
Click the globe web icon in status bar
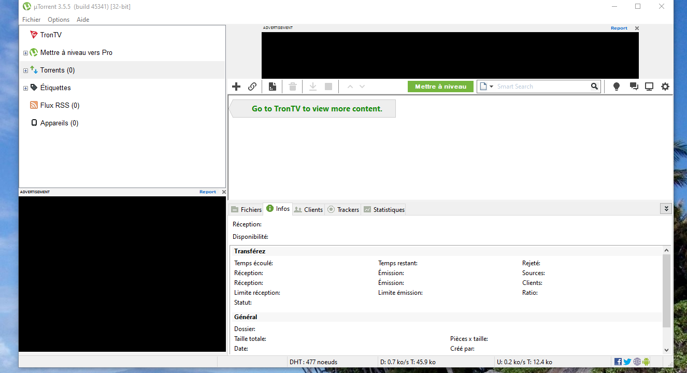tap(637, 362)
